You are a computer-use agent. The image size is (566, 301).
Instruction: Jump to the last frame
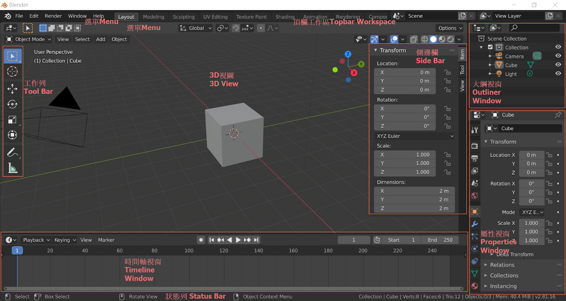pos(256,240)
